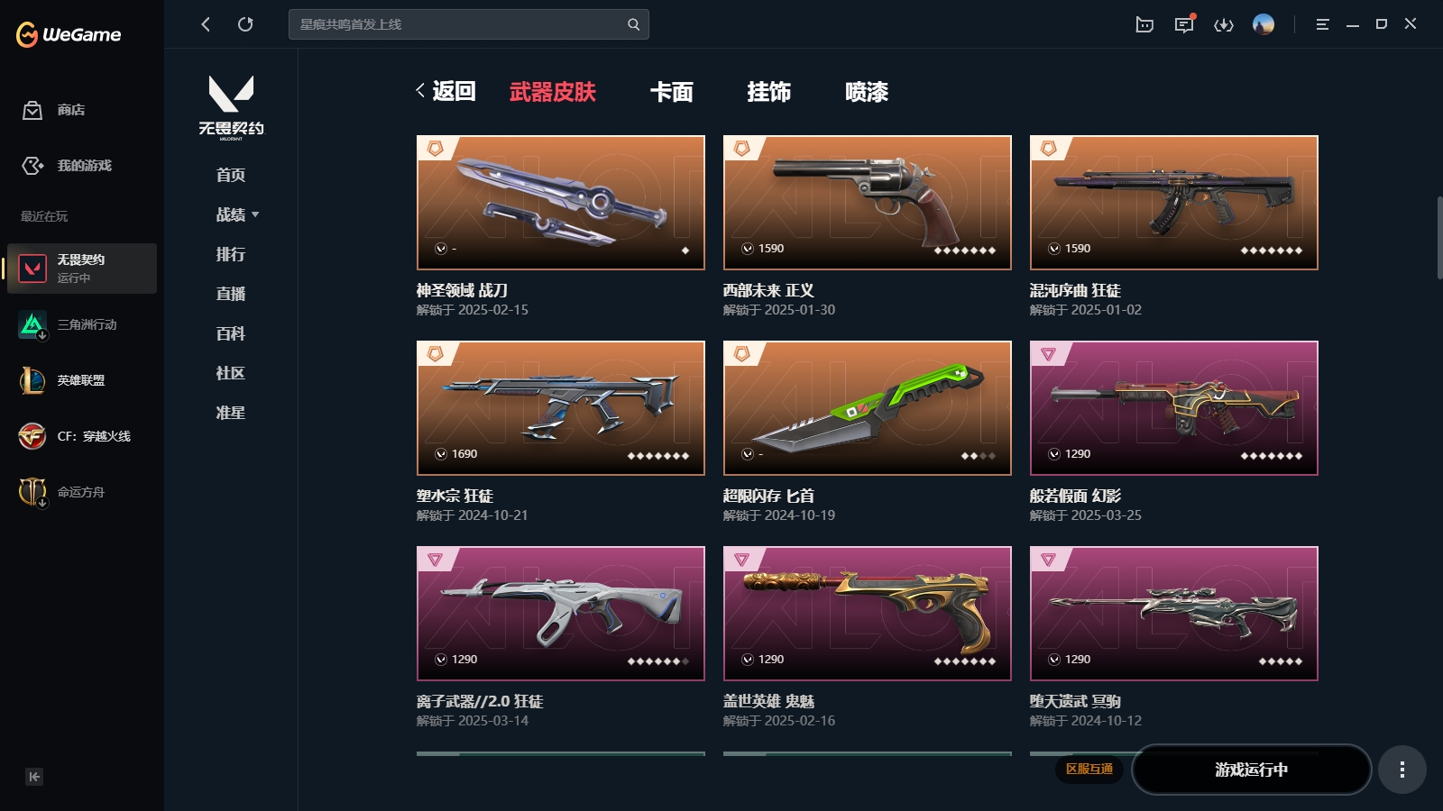Click the user avatar in header

pyautogui.click(x=1264, y=24)
